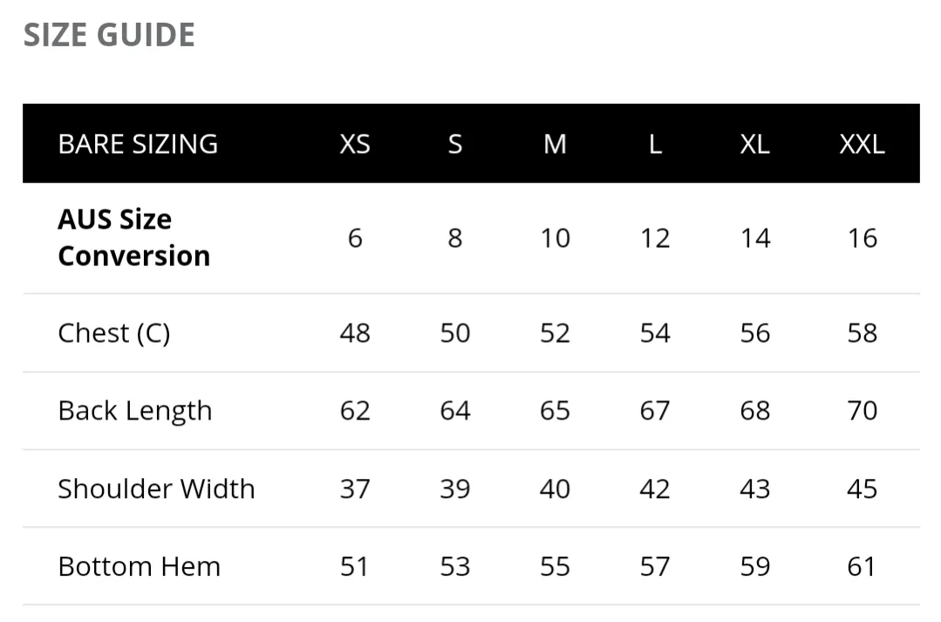Click the S column header
Screen dimensions: 941x622
(x=455, y=144)
